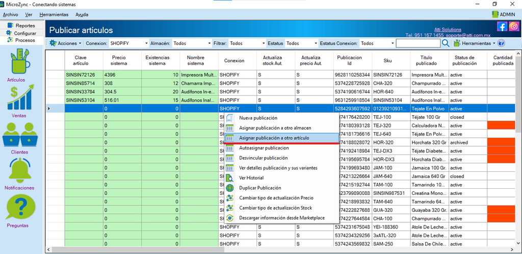
Task: Click the Descargar información desde Marketplace icon
Action: tap(230, 218)
